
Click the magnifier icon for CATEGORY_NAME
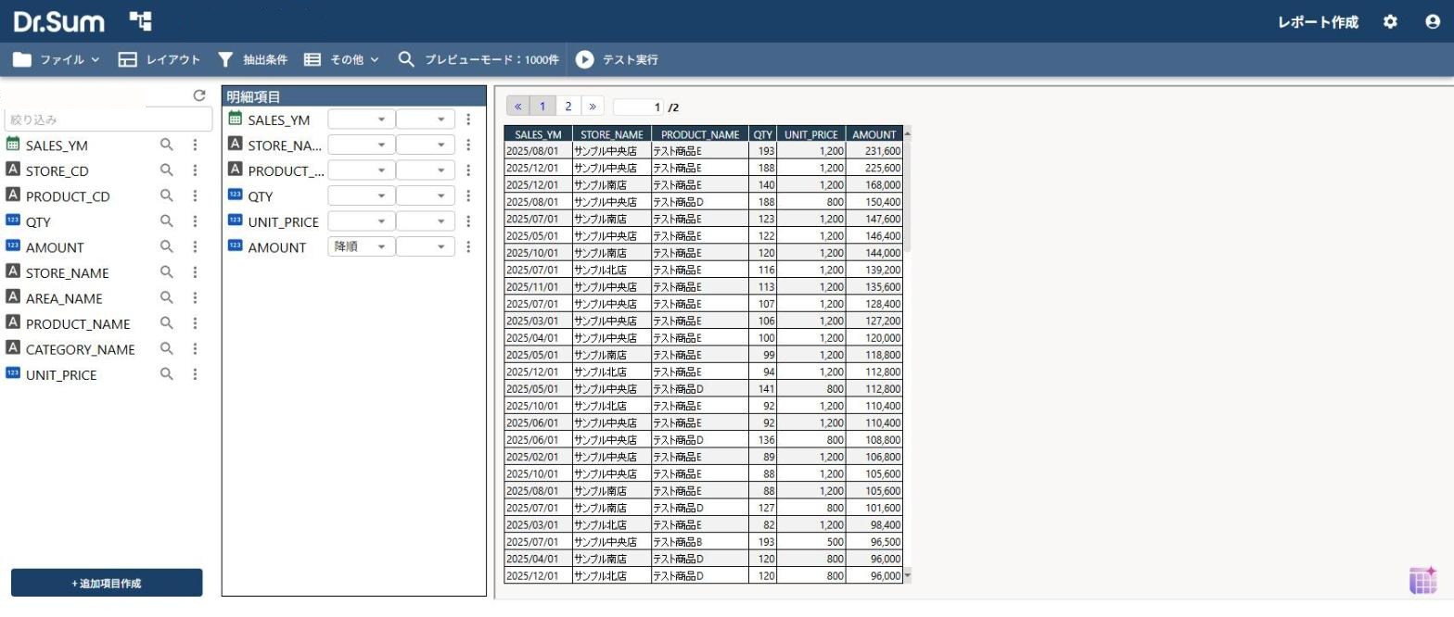167,348
